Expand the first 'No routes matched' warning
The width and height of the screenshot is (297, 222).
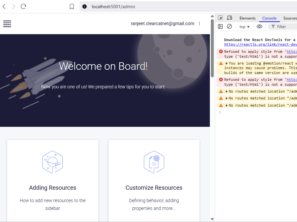tap(227, 92)
